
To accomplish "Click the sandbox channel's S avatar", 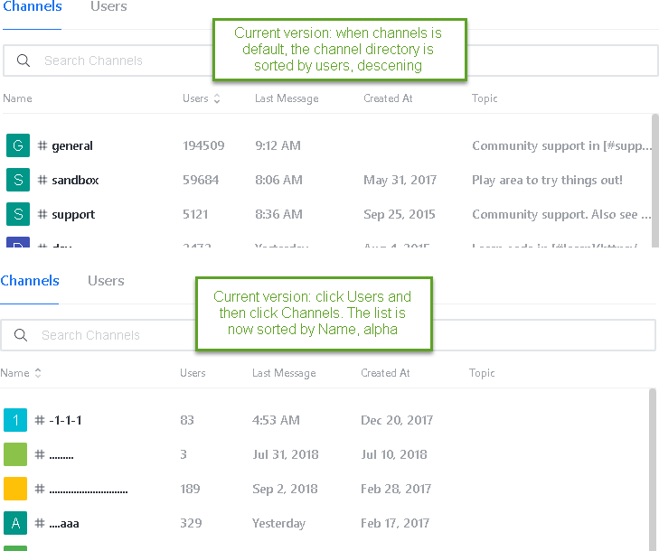I will coord(17,180).
